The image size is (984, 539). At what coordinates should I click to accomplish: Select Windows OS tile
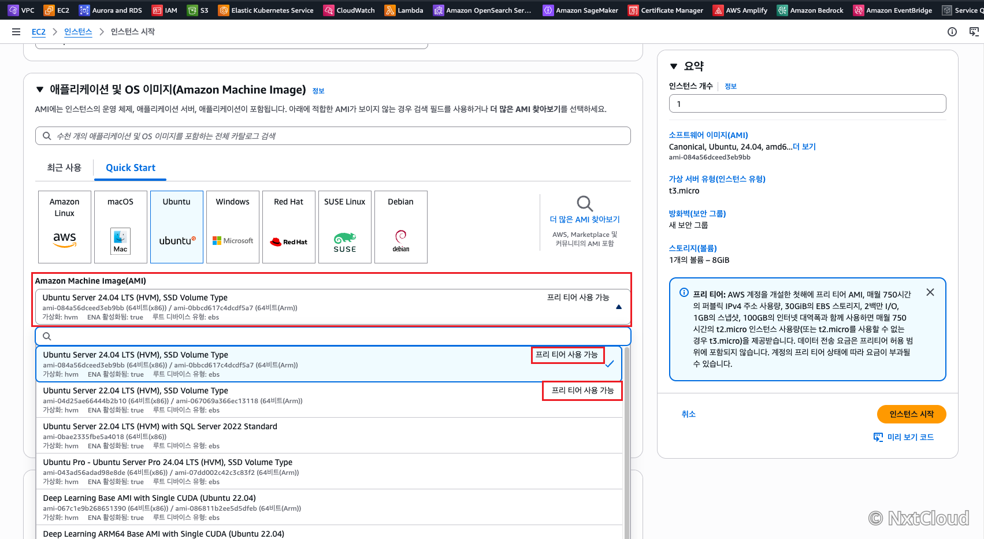tap(233, 227)
